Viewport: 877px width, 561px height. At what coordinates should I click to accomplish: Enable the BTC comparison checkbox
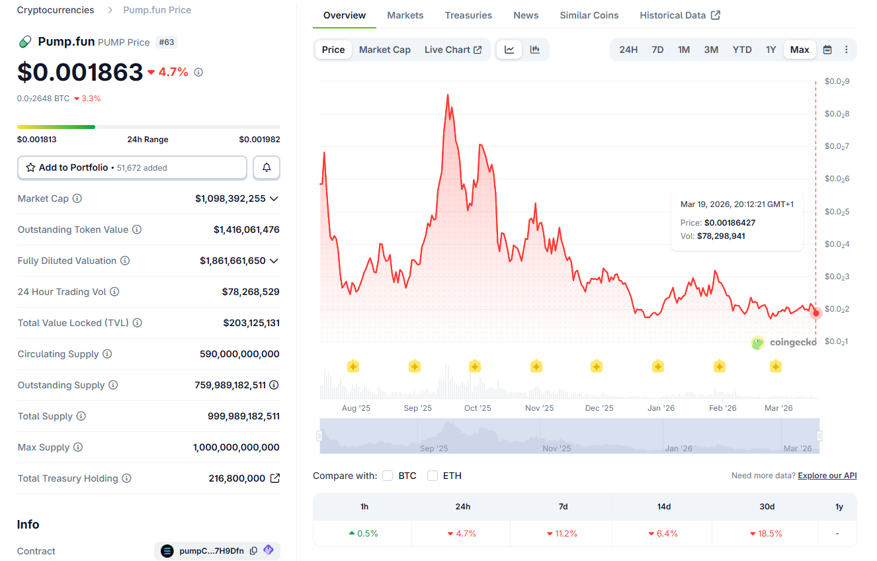[388, 476]
